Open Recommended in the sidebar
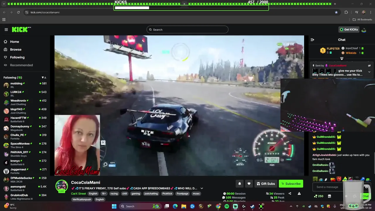375x211 pixels. [18, 65]
